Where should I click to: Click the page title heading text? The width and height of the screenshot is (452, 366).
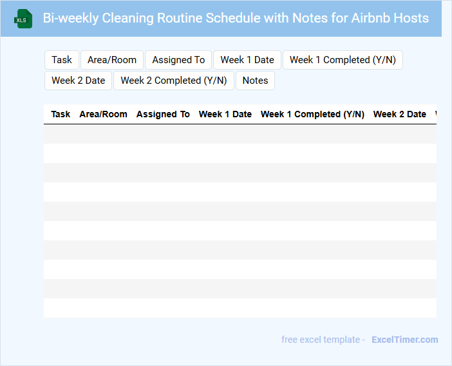pos(236,18)
